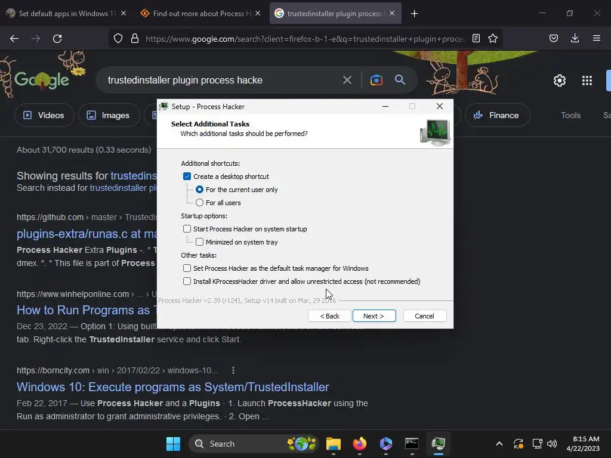Select For all users option
This screenshot has height=458, width=611.
click(199, 203)
